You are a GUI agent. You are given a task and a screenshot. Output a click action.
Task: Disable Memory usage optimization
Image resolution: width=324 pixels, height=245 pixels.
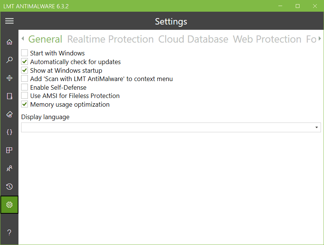click(x=24, y=104)
